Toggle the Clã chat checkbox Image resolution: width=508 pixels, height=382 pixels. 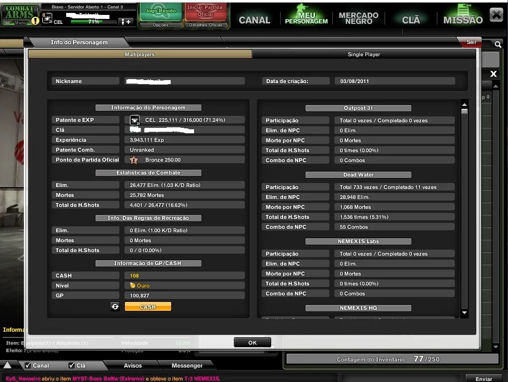pyautogui.click(x=72, y=365)
